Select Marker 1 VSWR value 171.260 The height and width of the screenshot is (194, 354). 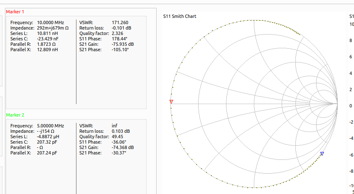click(x=120, y=22)
